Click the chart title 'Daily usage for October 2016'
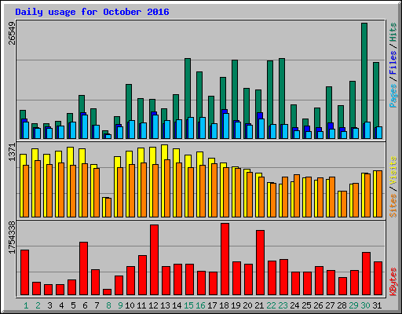This screenshot has width=402, height=314. (x=92, y=12)
